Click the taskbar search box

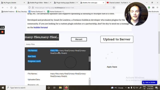pos(26,88)
